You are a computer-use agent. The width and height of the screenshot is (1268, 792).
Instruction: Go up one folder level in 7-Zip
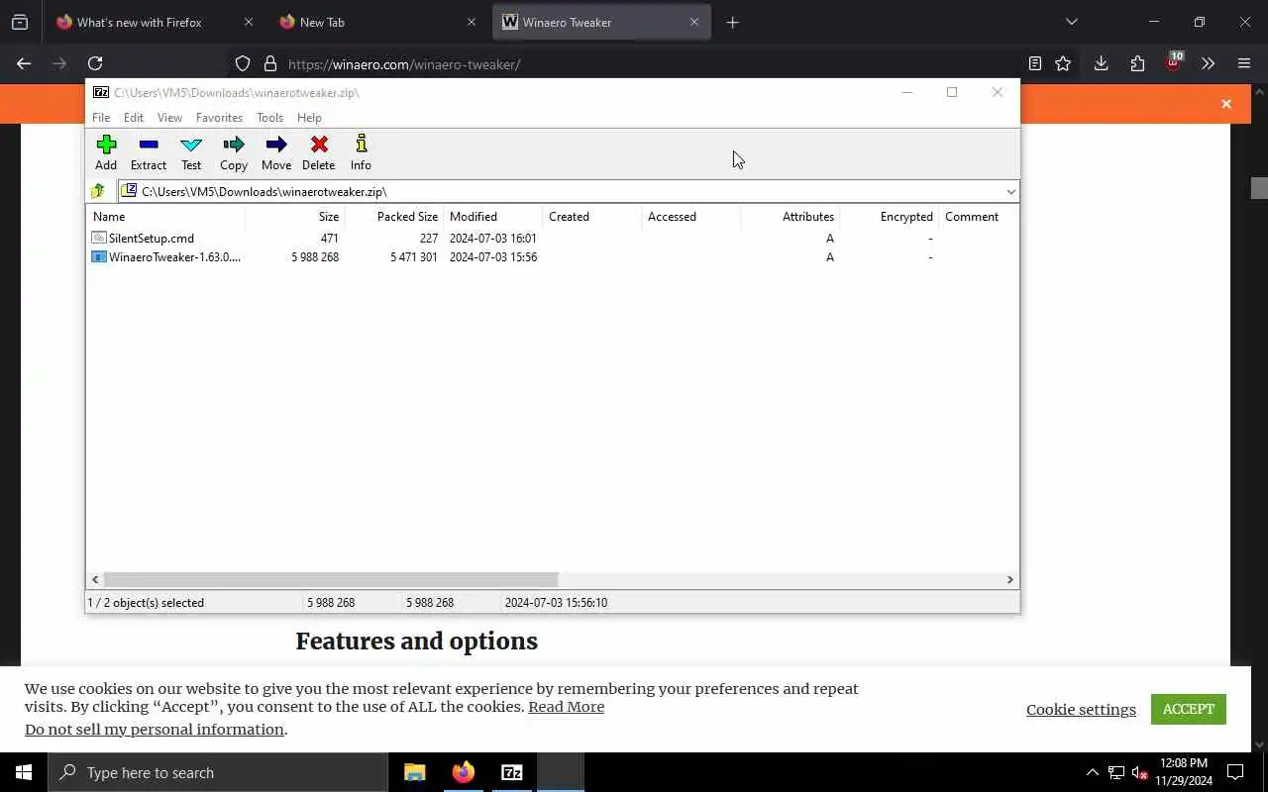point(98,191)
